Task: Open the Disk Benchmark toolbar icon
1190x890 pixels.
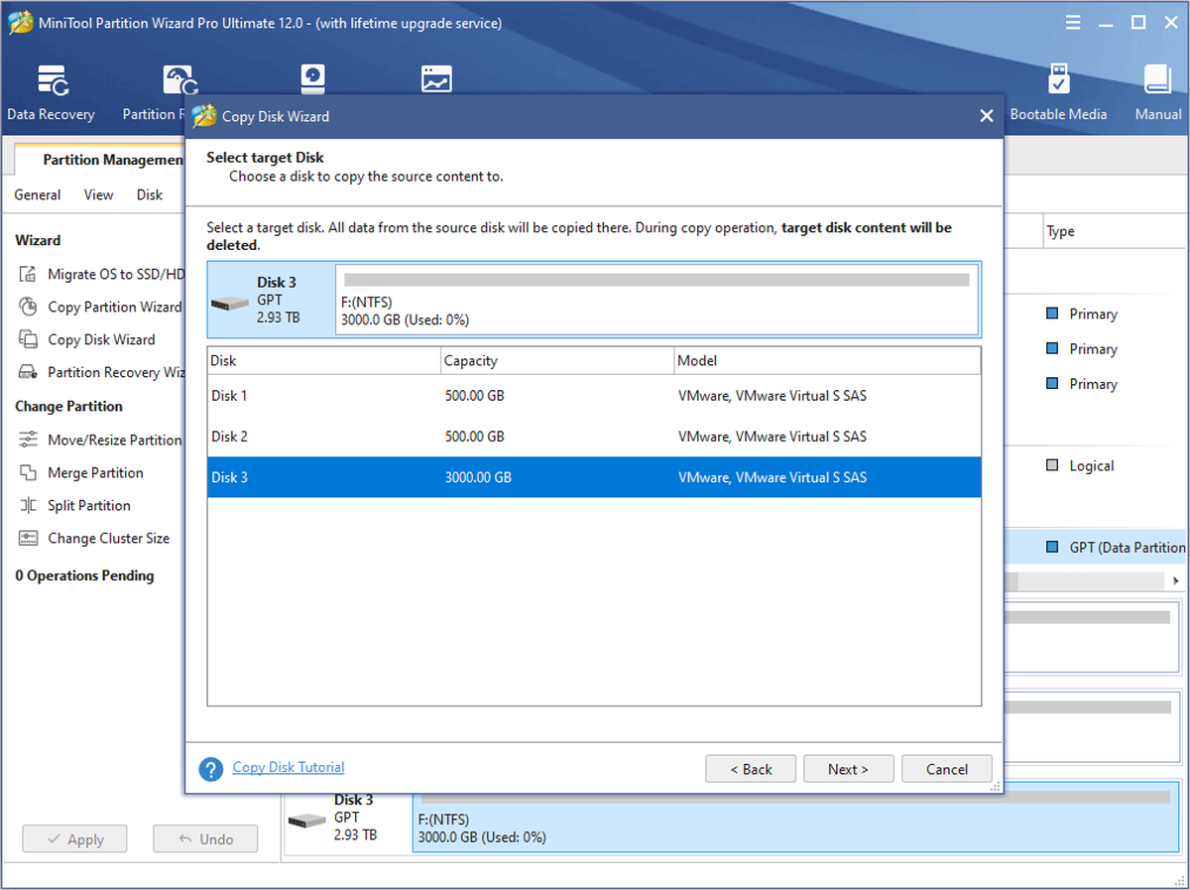Action: pos(313,79)
